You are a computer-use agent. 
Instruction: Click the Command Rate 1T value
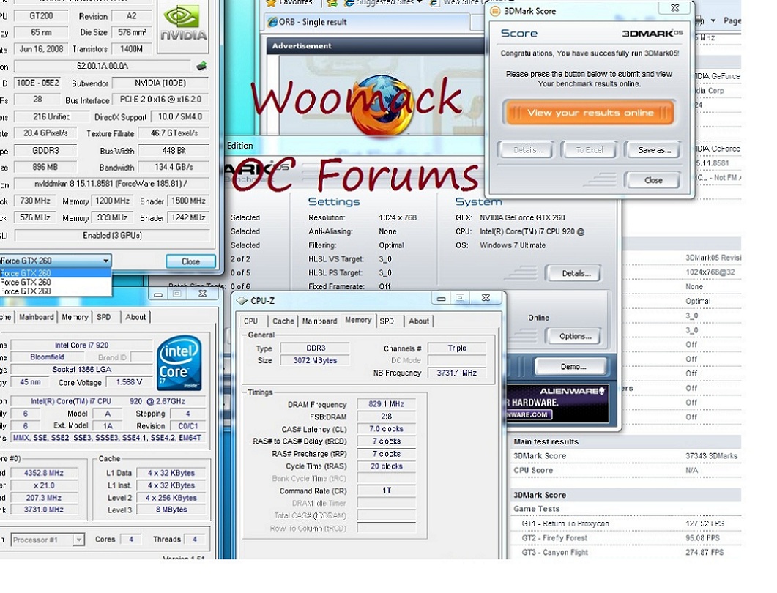(x=386, y=491)
